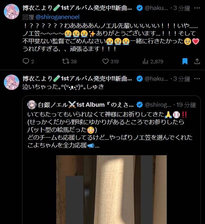Open the first tweet's three-dot more menu

tap(197, 8)
